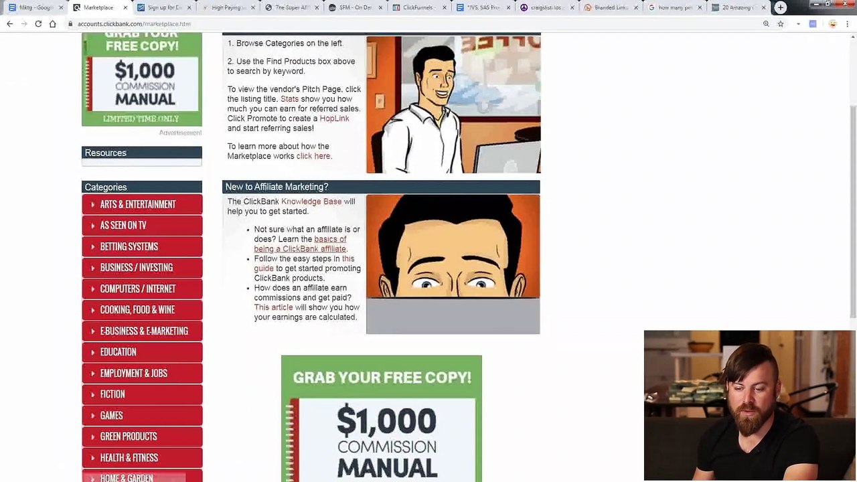Open the Green Products category
857x482 pixels.
[x=142, y=436]
